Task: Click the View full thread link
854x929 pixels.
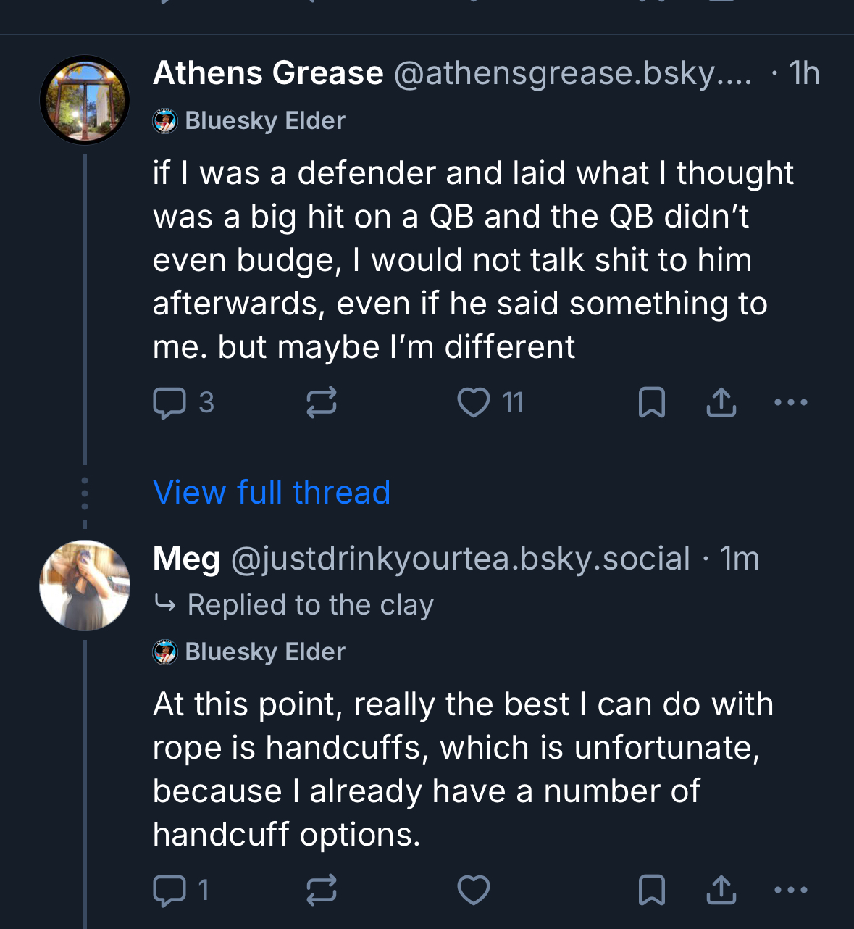Action: [272, 493]
